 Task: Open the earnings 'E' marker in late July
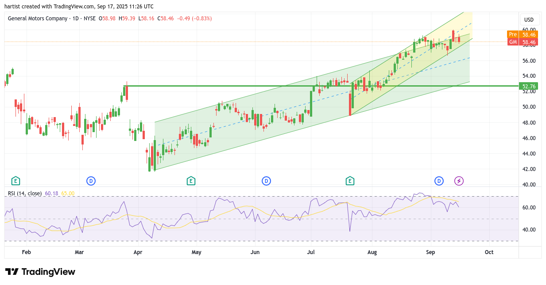(350, 181)
